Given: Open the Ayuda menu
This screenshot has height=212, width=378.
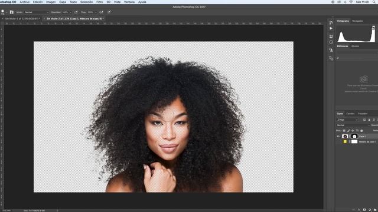Looking at the screenshot, I should pos(142,2).
